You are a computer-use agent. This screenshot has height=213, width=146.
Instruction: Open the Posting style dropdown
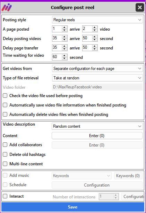pyautogui.click(x=97, y=20)
